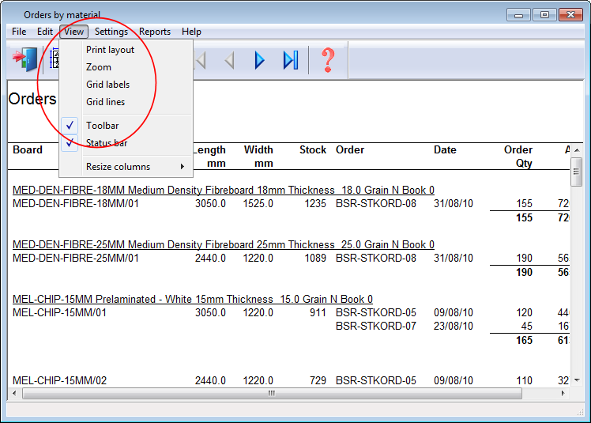The image size is (591, 423).
Task: Expand the Resize columns submenu
Action: pyautogui.click(x=126, y=167)
